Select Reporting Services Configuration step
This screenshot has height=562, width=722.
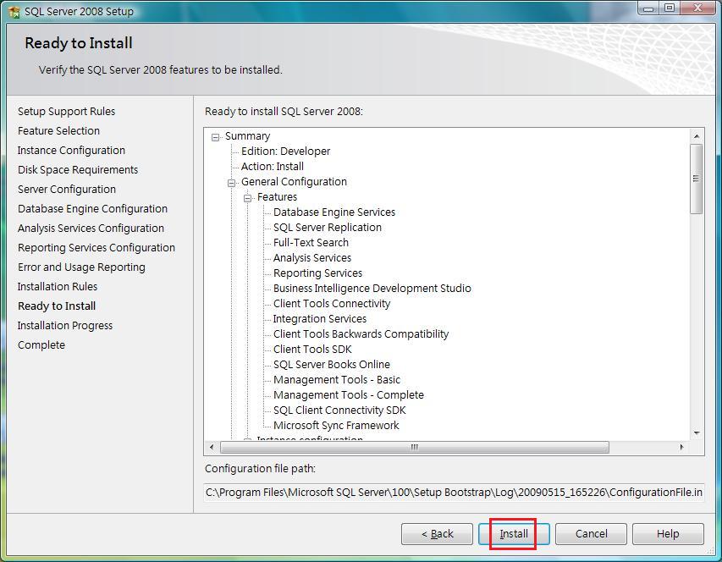point(96,248)
